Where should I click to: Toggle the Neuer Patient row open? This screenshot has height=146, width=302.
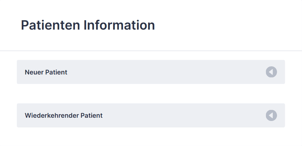[151, 72]
